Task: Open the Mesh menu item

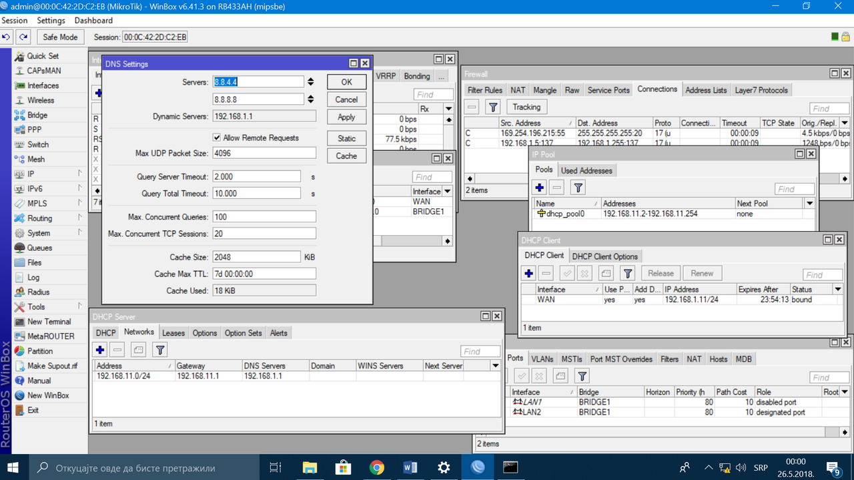Action: tap(36, 159)
